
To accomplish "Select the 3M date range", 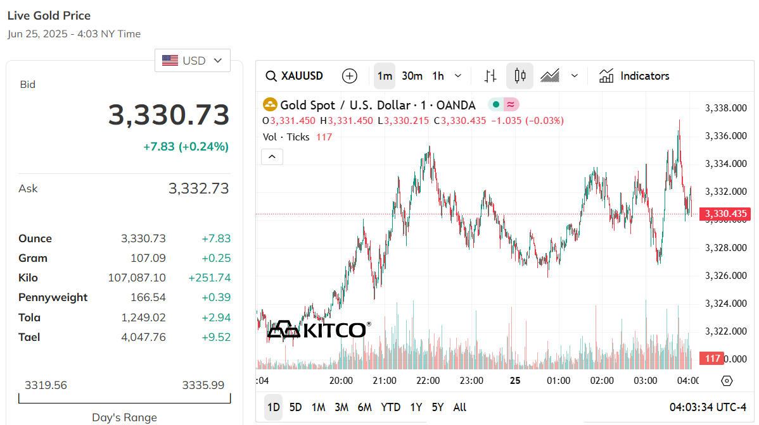I will click(341, 408).
